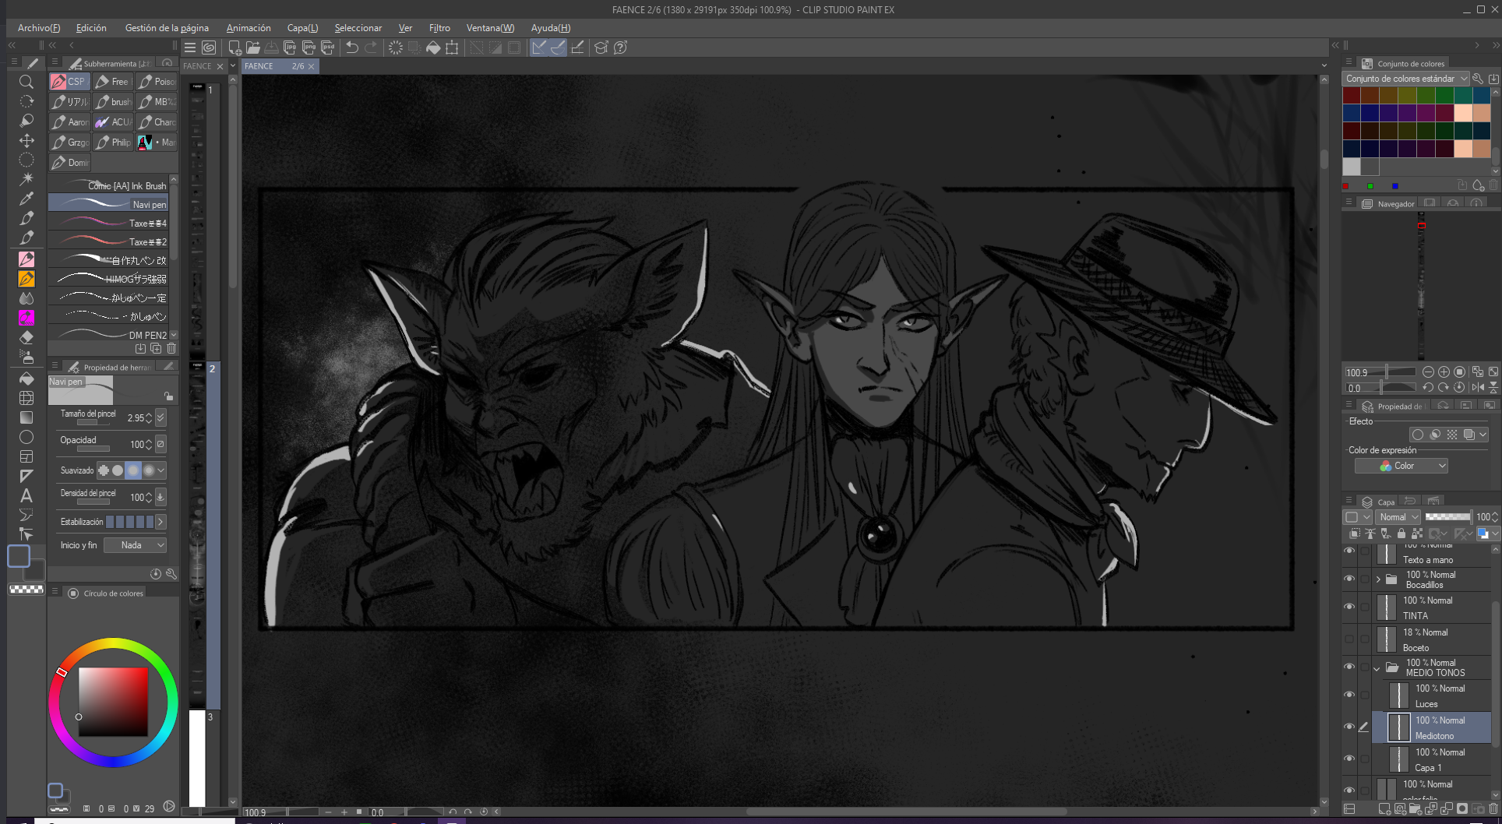Expand the Bocadillos folder
The height and width of the screenshot is (824, 1502).
(1378, 579)
